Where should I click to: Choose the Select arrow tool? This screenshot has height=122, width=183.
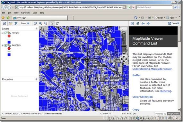[52, 23]
